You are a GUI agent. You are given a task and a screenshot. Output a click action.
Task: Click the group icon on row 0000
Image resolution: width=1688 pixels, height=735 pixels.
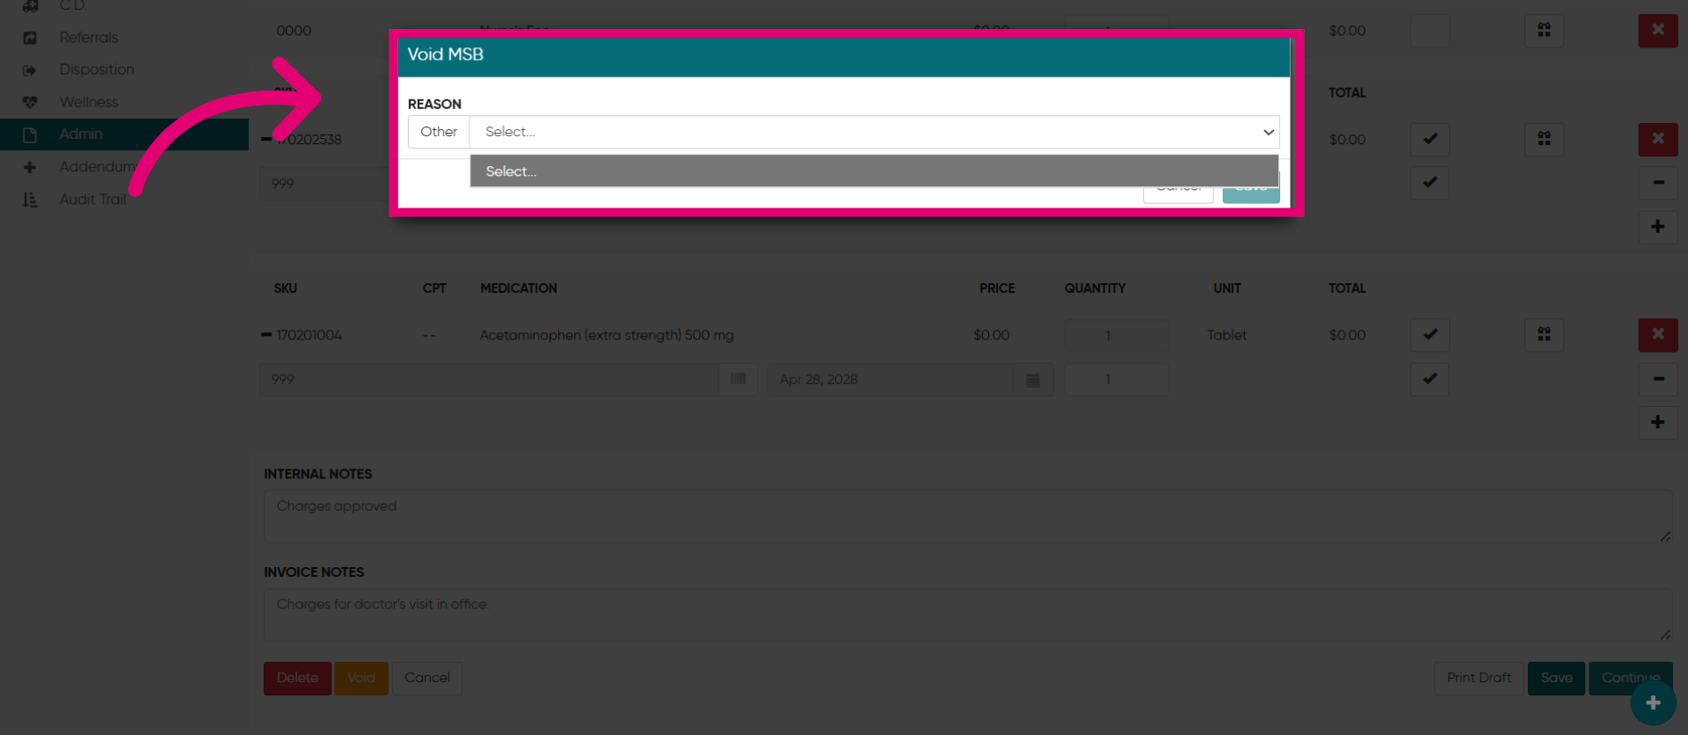1544,31
